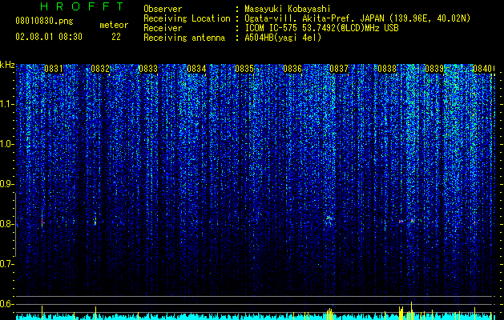The width and height of the screenshot is (504, 320).
Task: Click the meteor label
Action: point(114,25)
